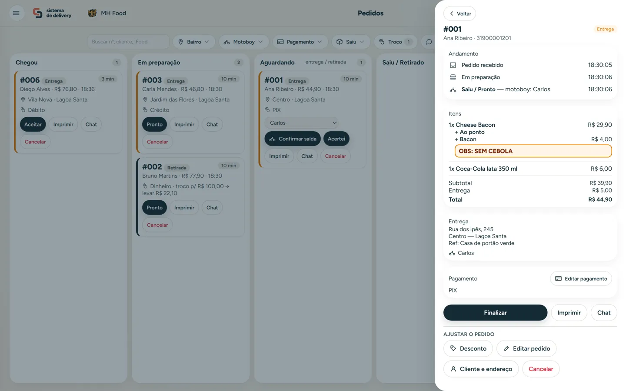The image size is (626, 391).
Task: Click Confirmar saída on order #001
Action: point(293,139)
